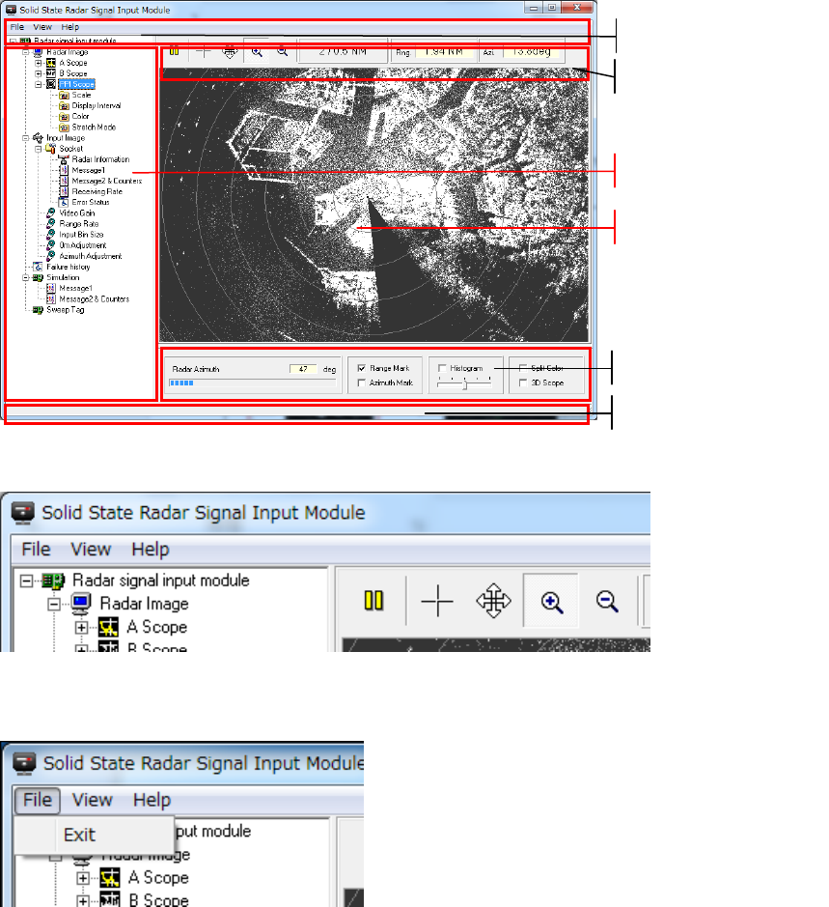Click the Display Interval folder icon
Image resolution: width=829 pixels, height=907 pixels.
pos(64,106)
